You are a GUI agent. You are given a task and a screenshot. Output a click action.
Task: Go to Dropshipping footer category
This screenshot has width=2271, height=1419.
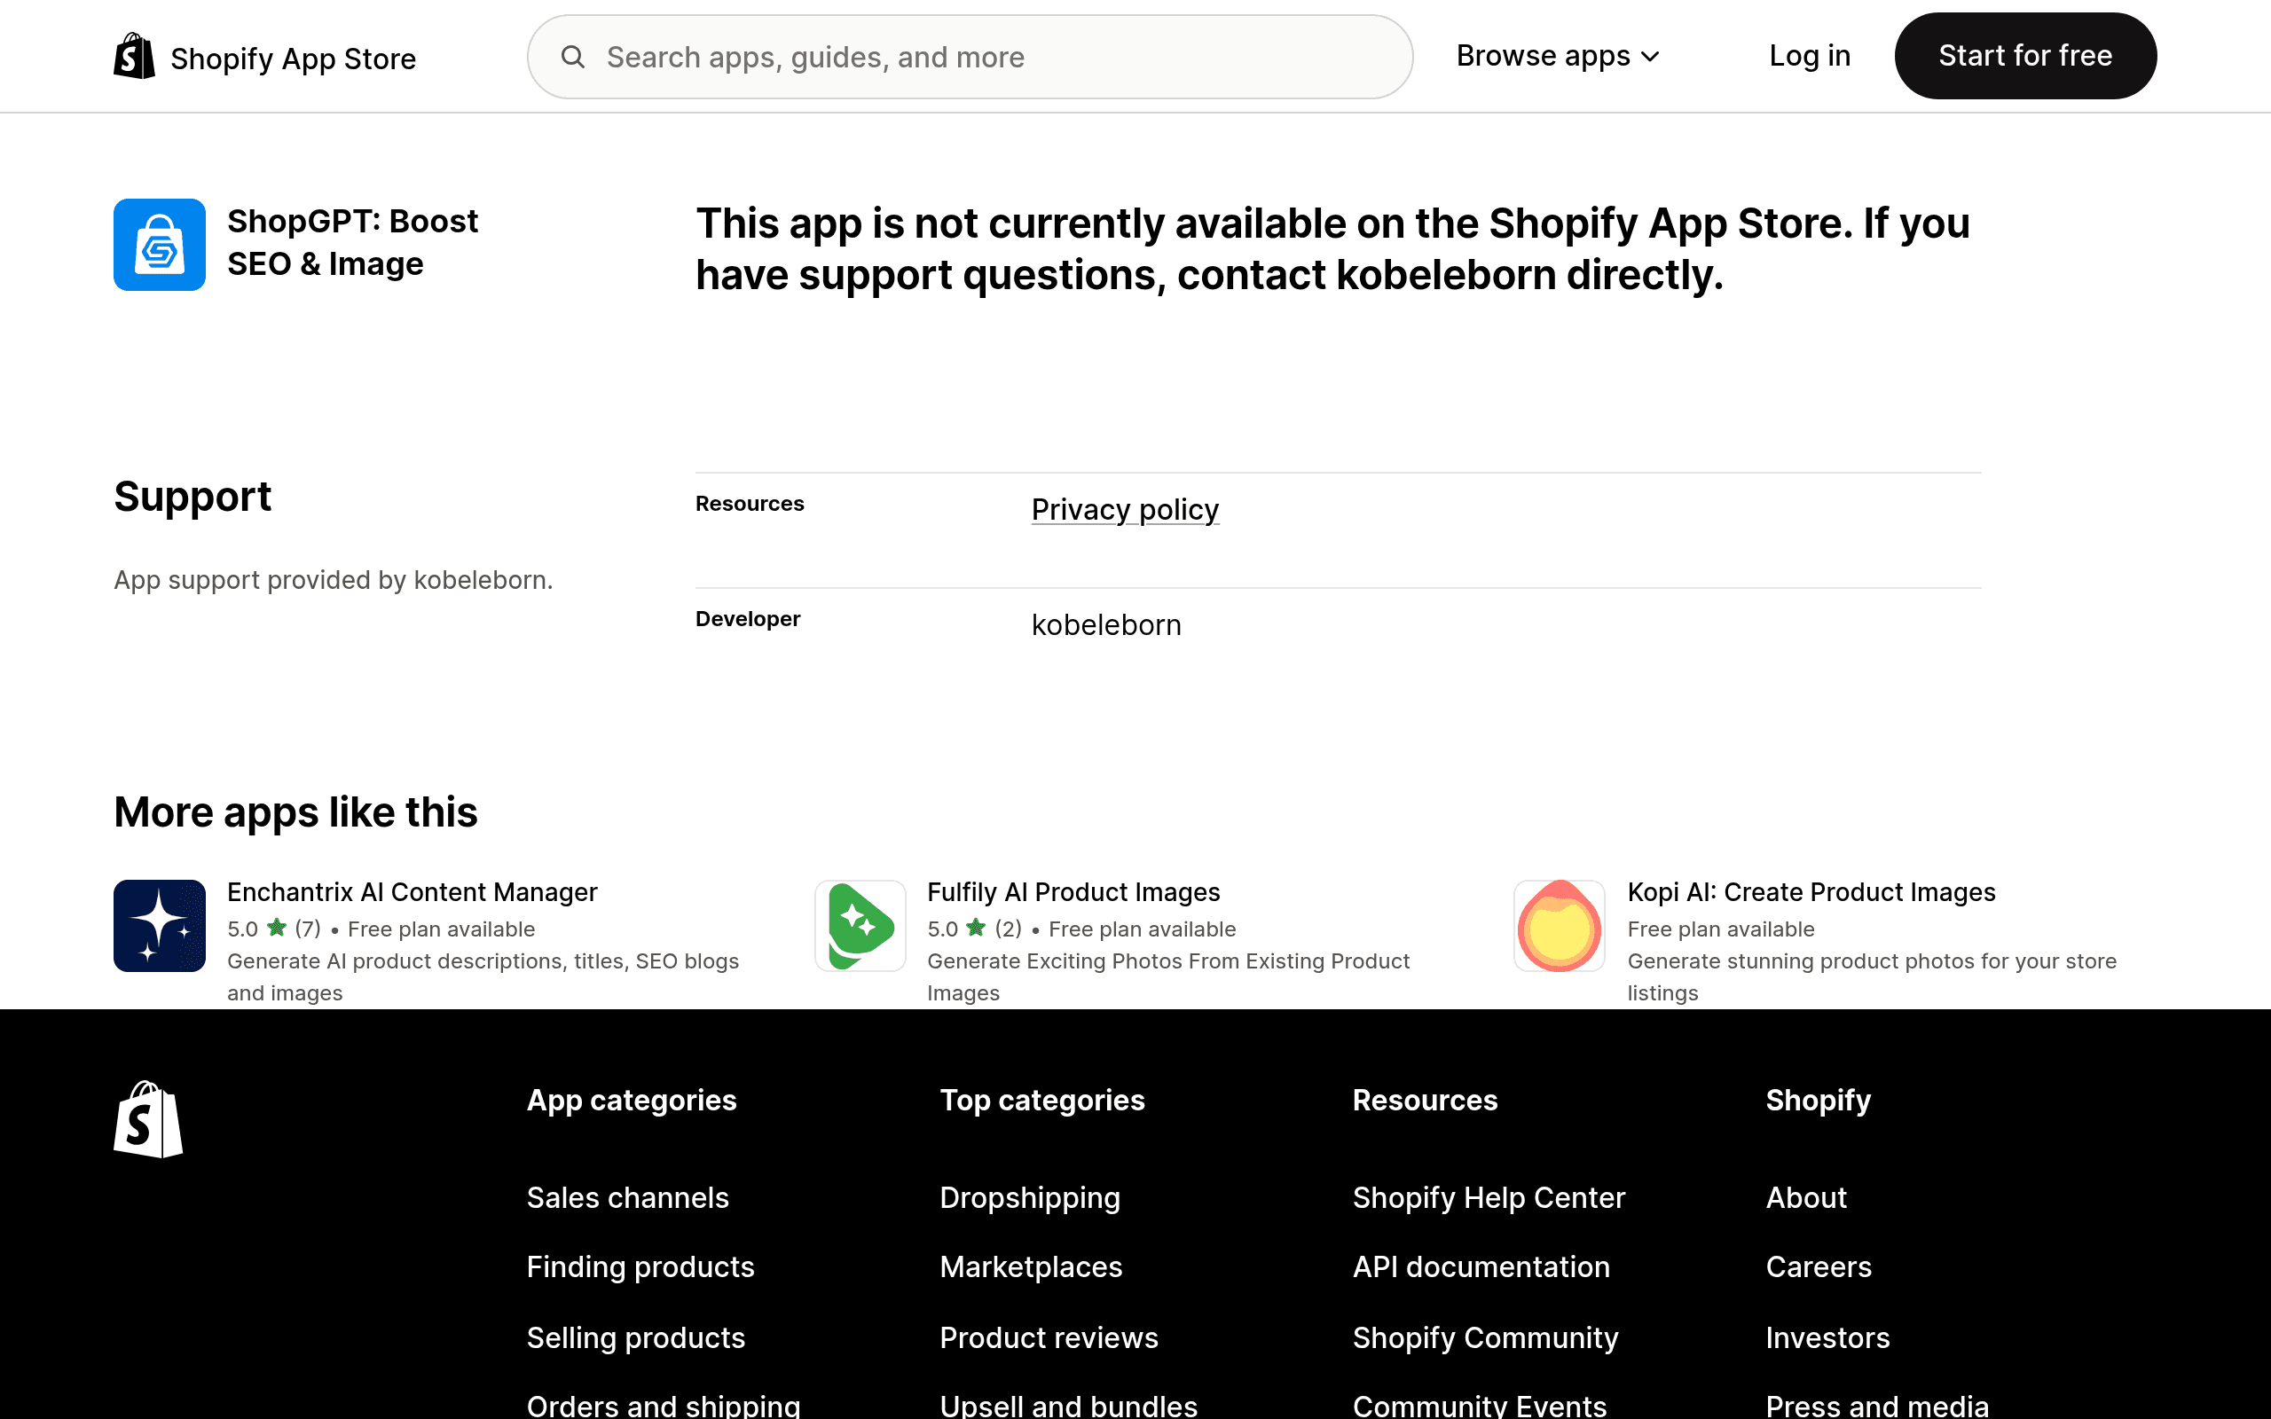coord(1029,1197)
